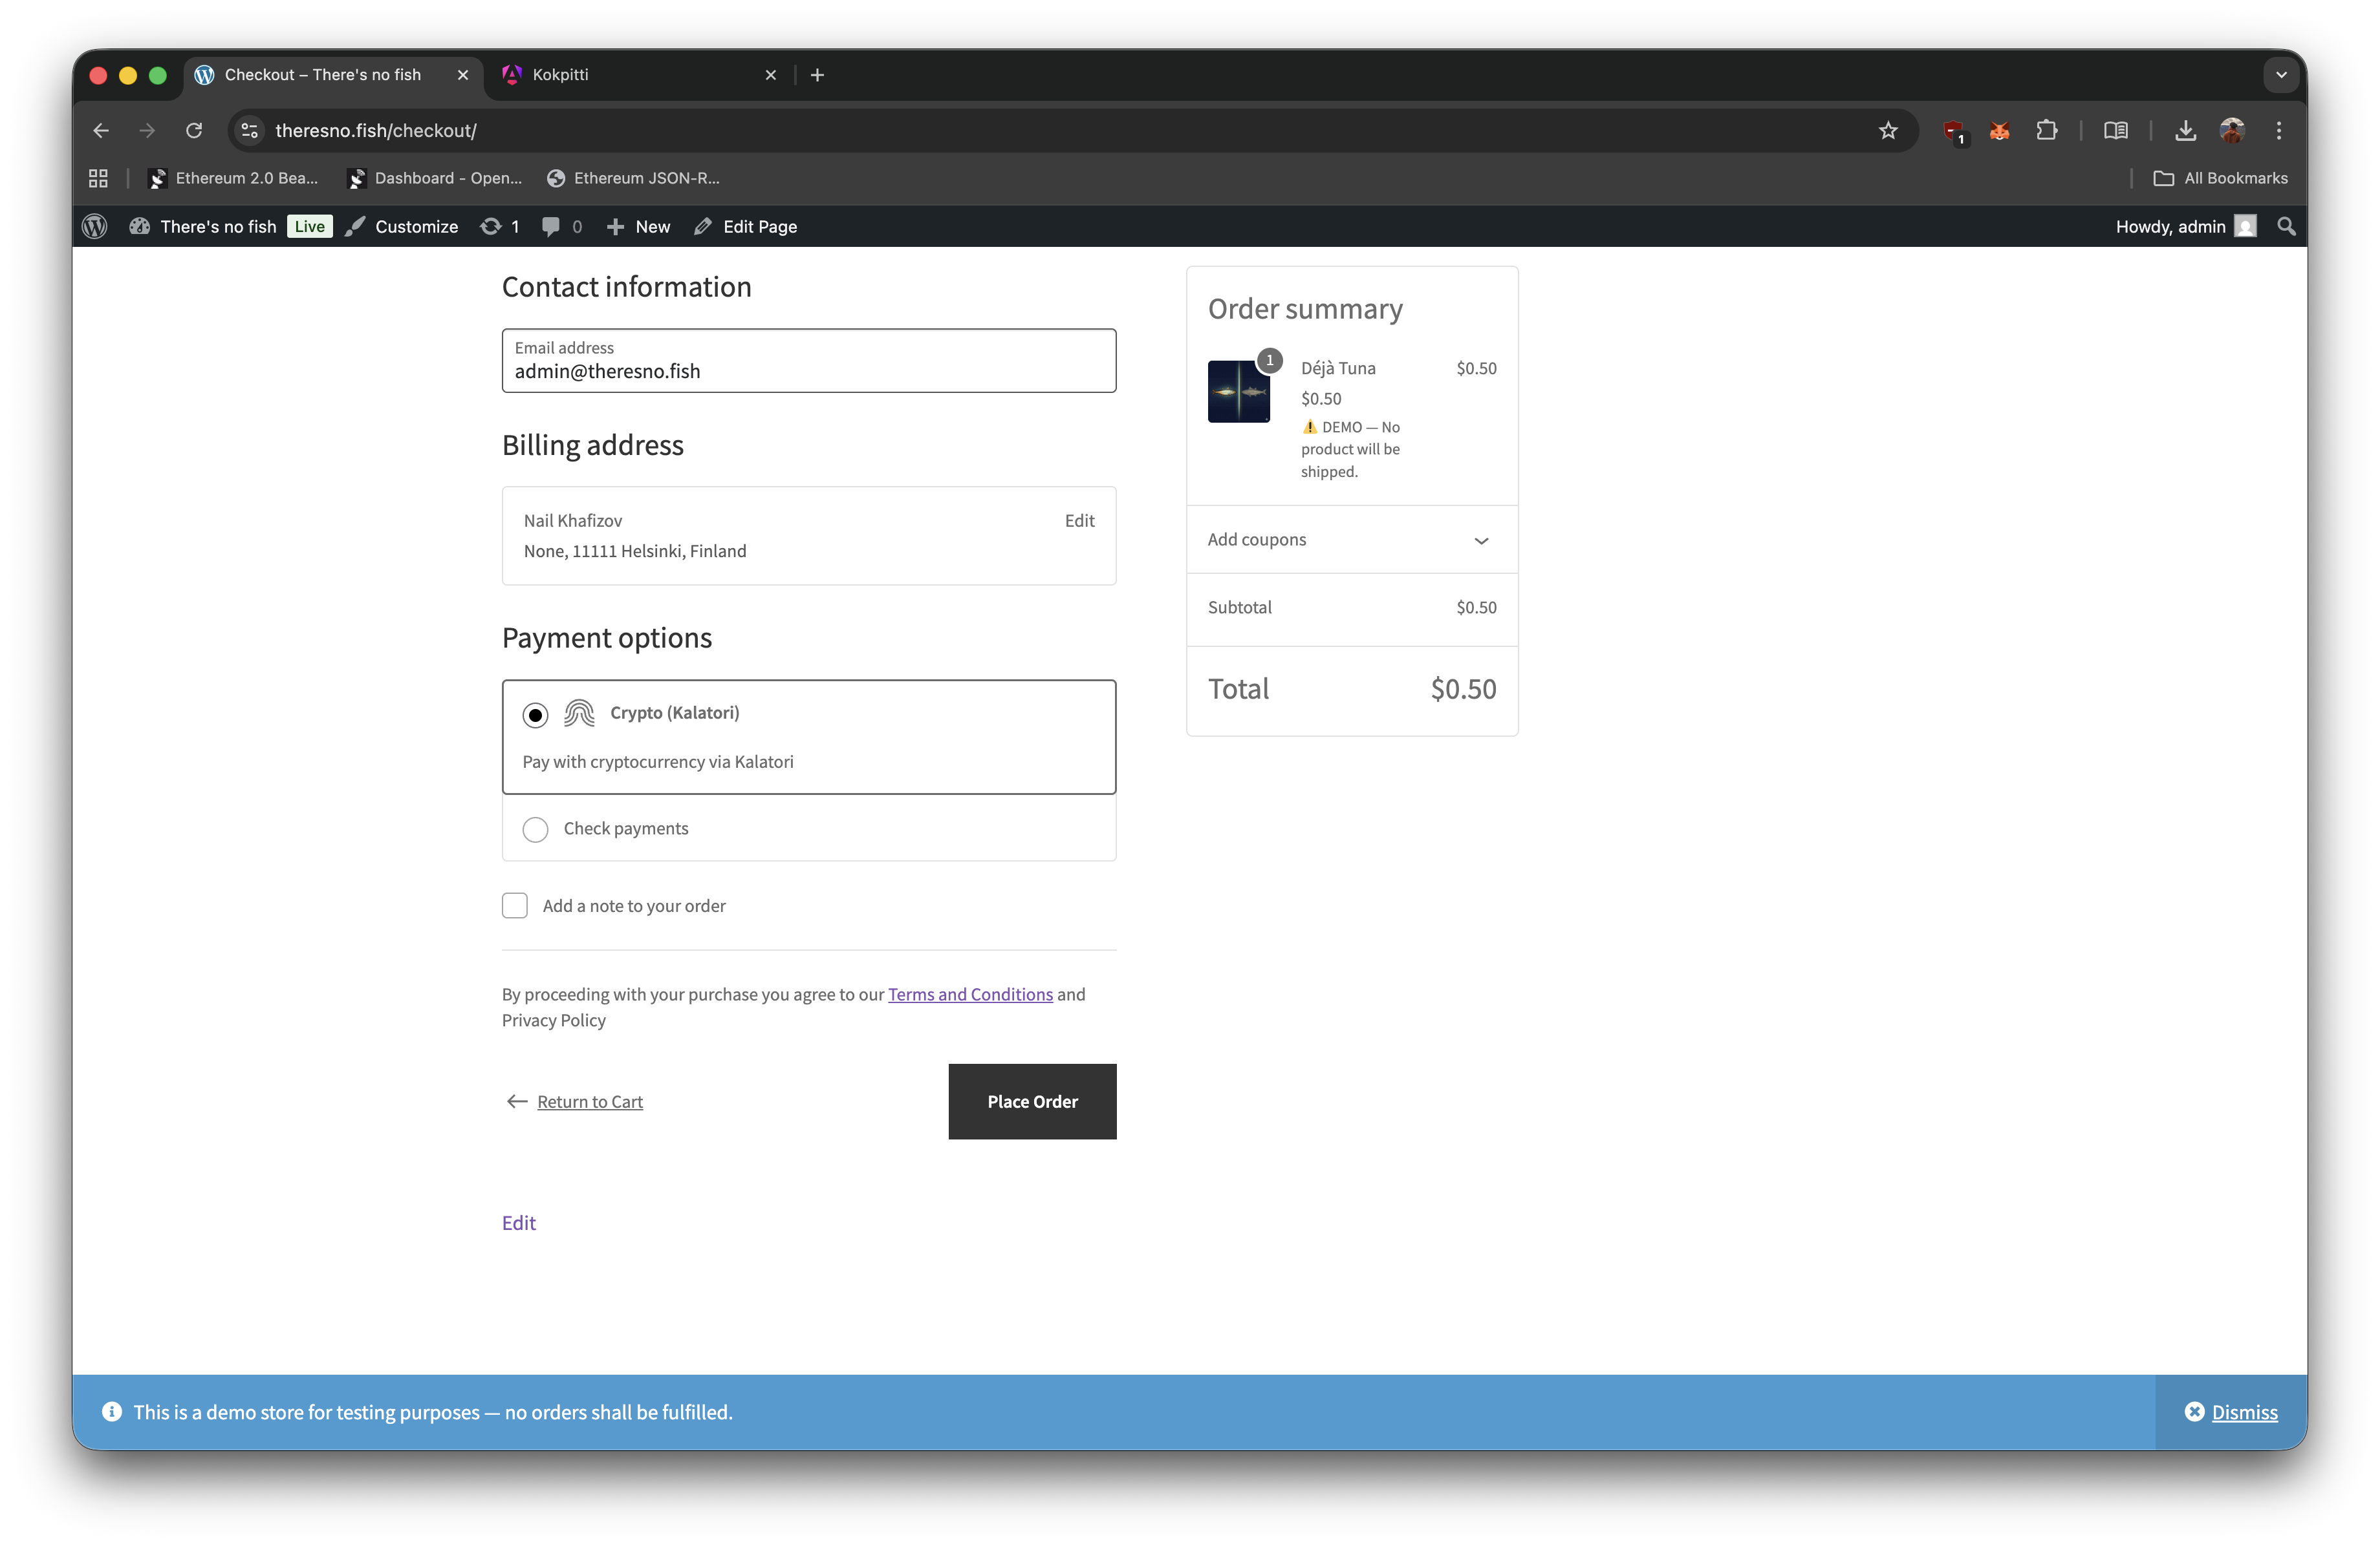Select Check payments radio option

click(535, 829)
